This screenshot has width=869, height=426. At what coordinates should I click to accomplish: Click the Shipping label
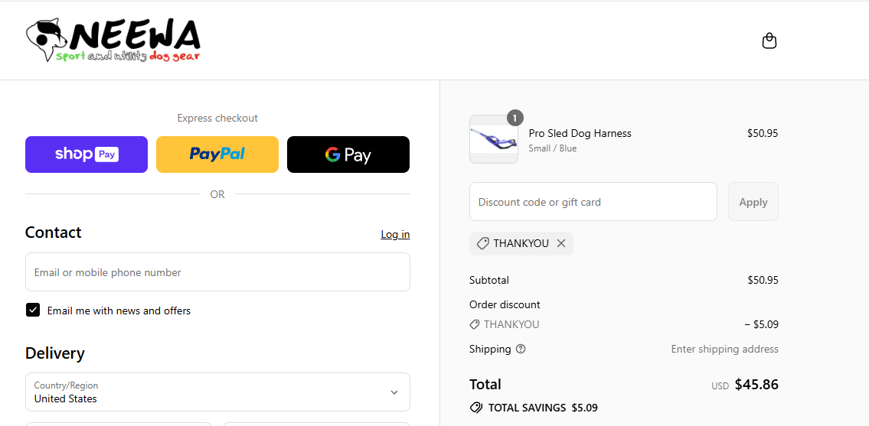pos(490,349)
